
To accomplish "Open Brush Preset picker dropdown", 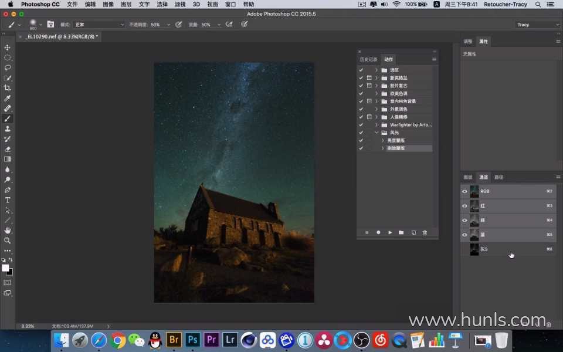I will [x=40, y=25].
